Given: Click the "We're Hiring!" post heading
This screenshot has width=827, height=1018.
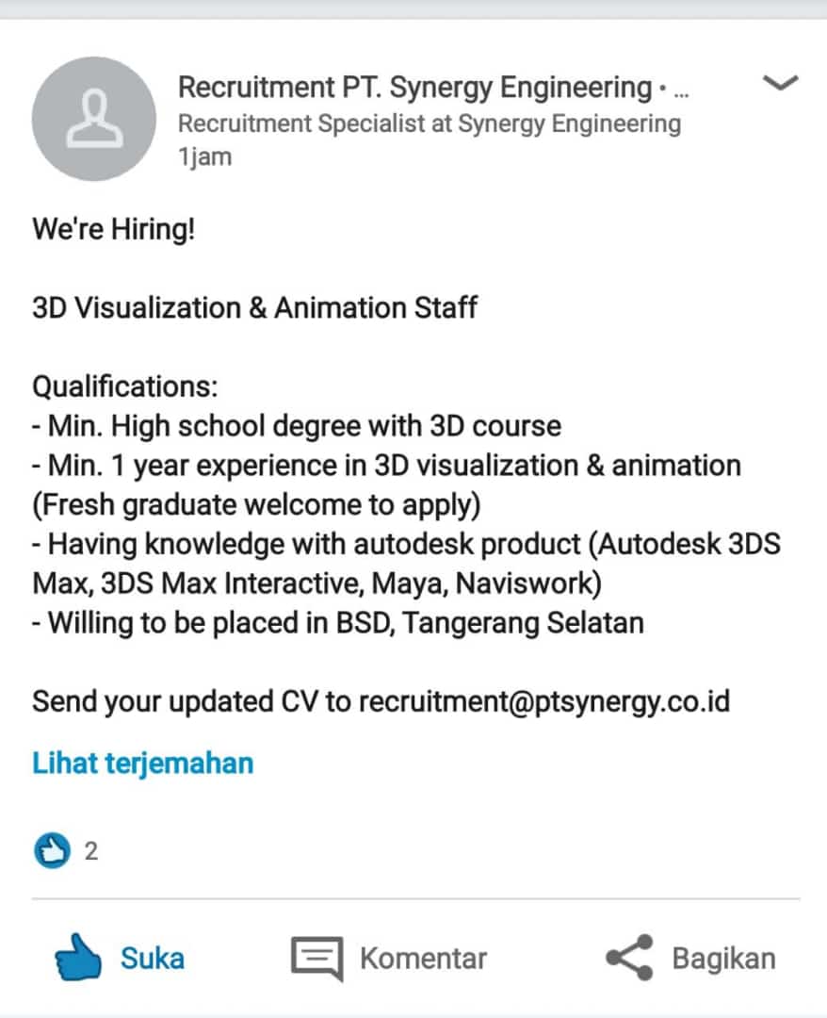Looking at the screenshot, I should coord(114,229).
